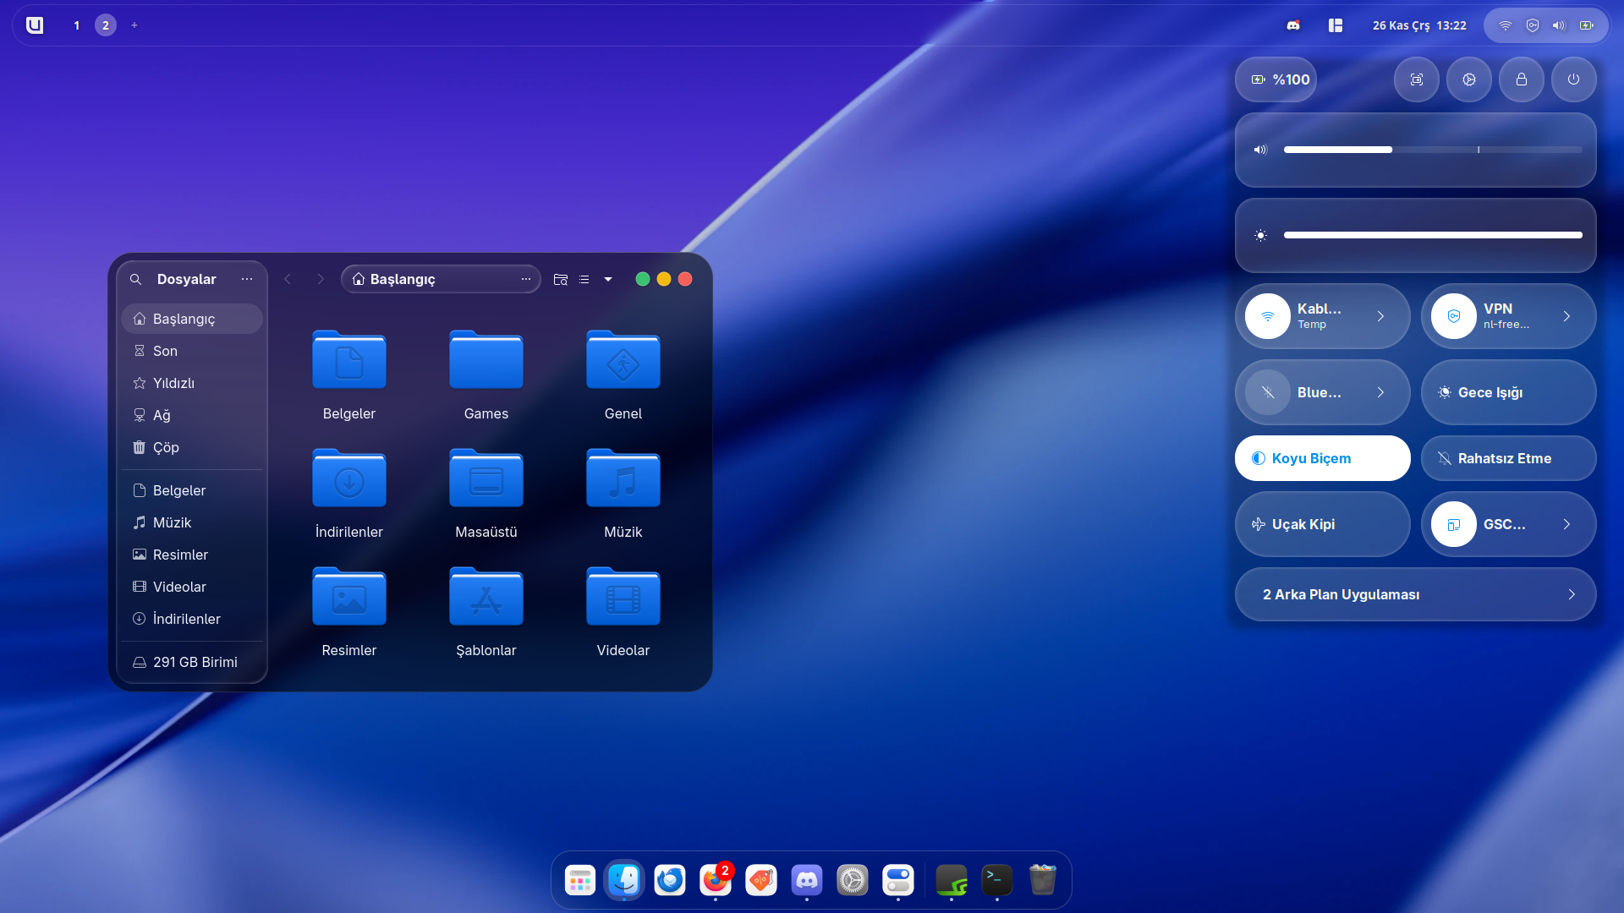The image size is (1624, 913).
Task: Click the search icon in Dosyalar
Action: pyautogui.click(x=135, y=279)
